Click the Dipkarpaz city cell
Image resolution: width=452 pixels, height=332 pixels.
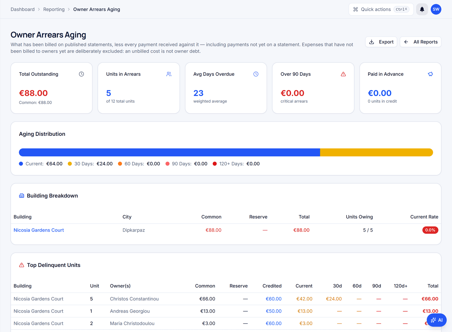134,230
